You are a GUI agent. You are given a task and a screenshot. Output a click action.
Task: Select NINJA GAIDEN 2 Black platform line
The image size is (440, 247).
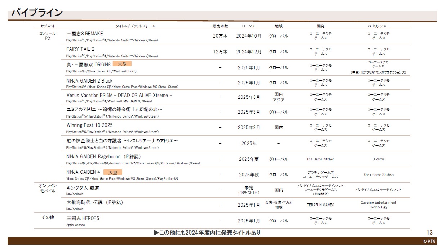[x=122, y=87]
